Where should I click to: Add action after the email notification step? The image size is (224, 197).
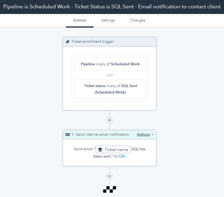tap(109, 176)
